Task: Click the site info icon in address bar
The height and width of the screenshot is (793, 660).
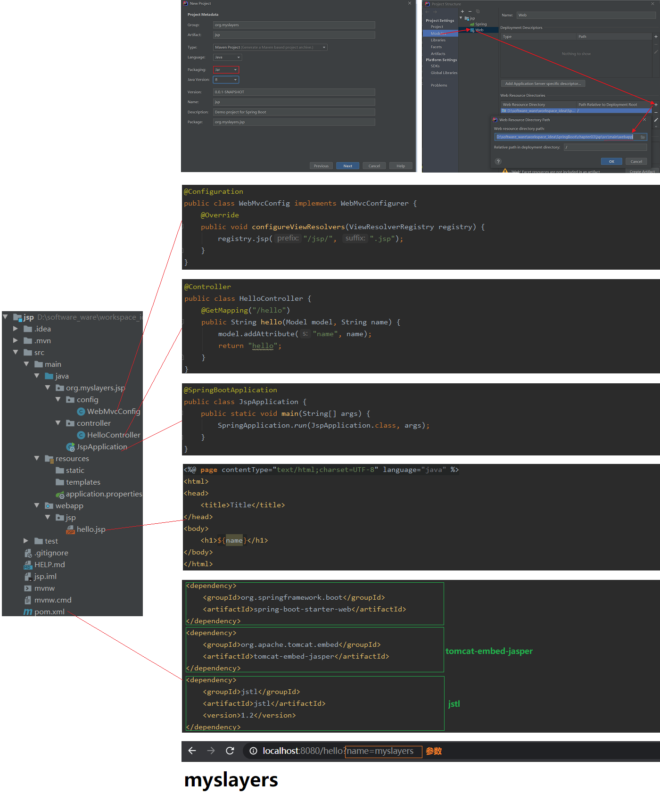Action: [253, 751]
